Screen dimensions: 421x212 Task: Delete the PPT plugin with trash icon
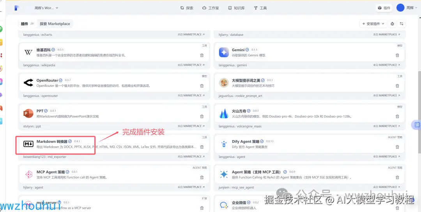point(202,116)
